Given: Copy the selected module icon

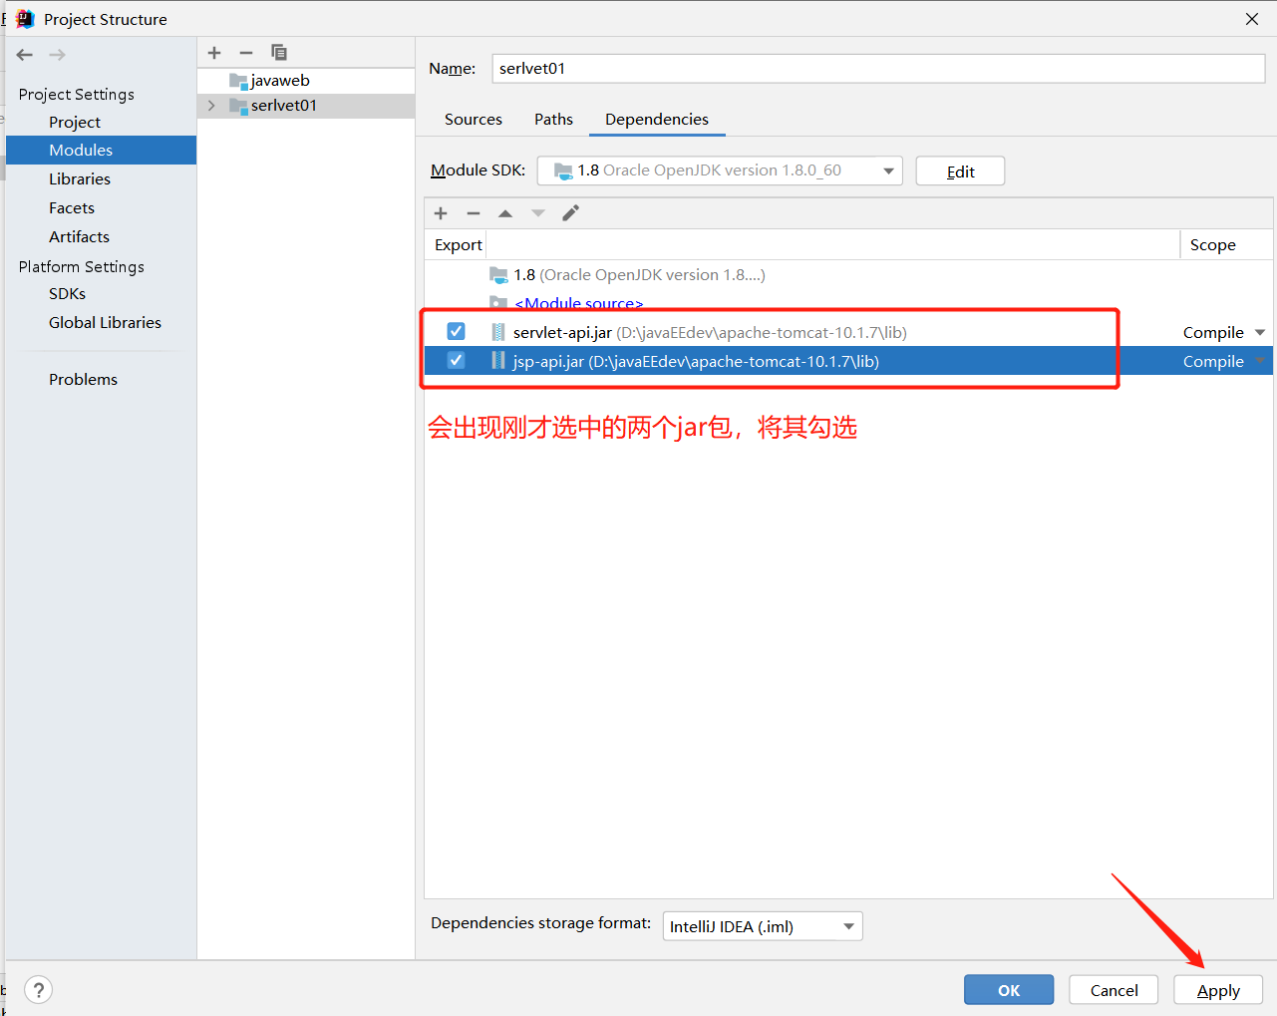Looking at the screenshot, I should coord(279,53).
